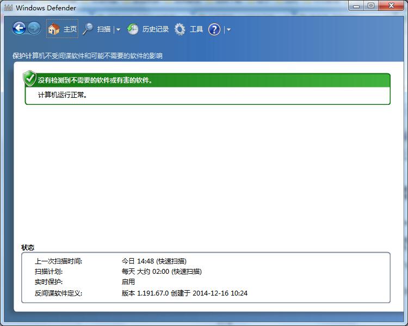This screenshot has width=408, height=326.
Task: Select the 扫描 toolbar label
Action: tap(104, 29)
